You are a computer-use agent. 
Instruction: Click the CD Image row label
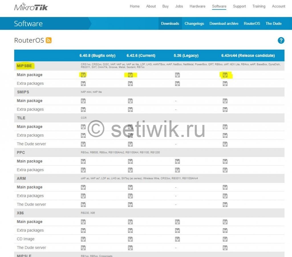25,239
